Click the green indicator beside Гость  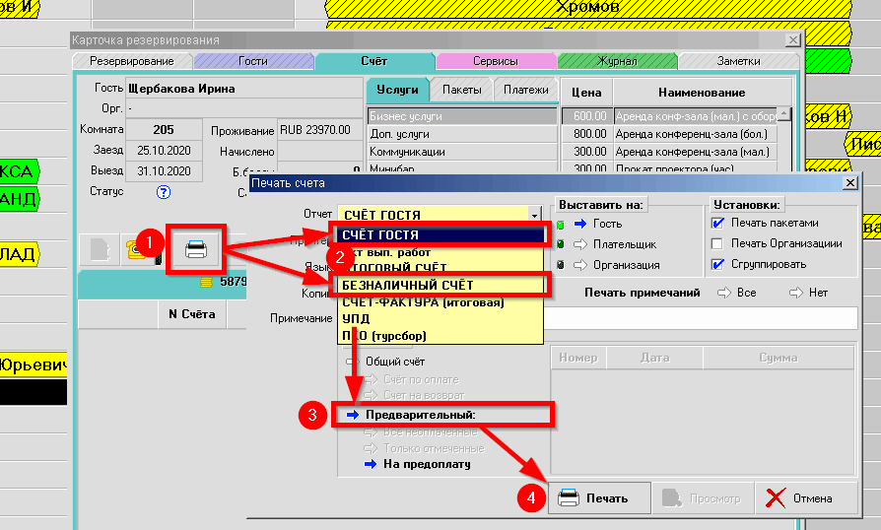click(x=562, y=224)
